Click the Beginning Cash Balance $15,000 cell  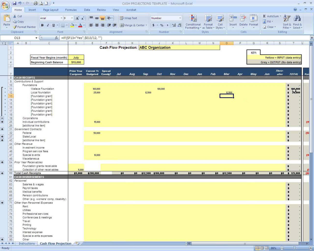click(x=76, y=62)
